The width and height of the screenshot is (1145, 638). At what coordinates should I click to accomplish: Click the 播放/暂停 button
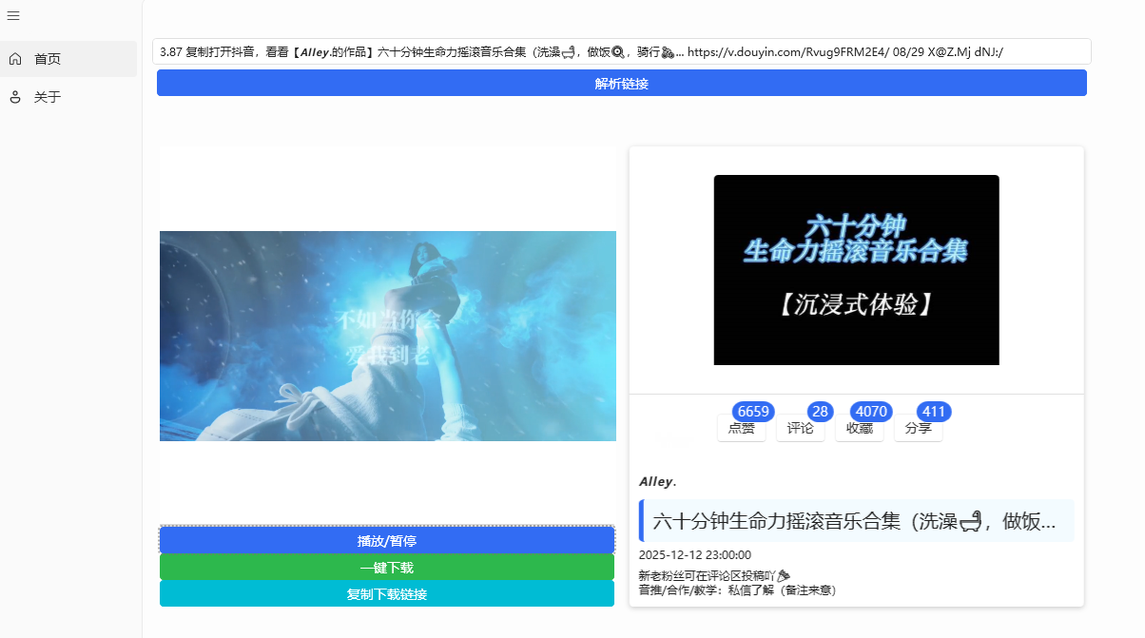[387, 540]
